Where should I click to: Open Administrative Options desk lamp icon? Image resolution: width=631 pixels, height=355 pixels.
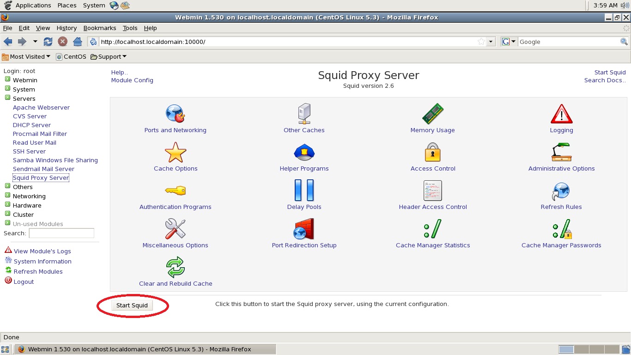pos(561,152)
